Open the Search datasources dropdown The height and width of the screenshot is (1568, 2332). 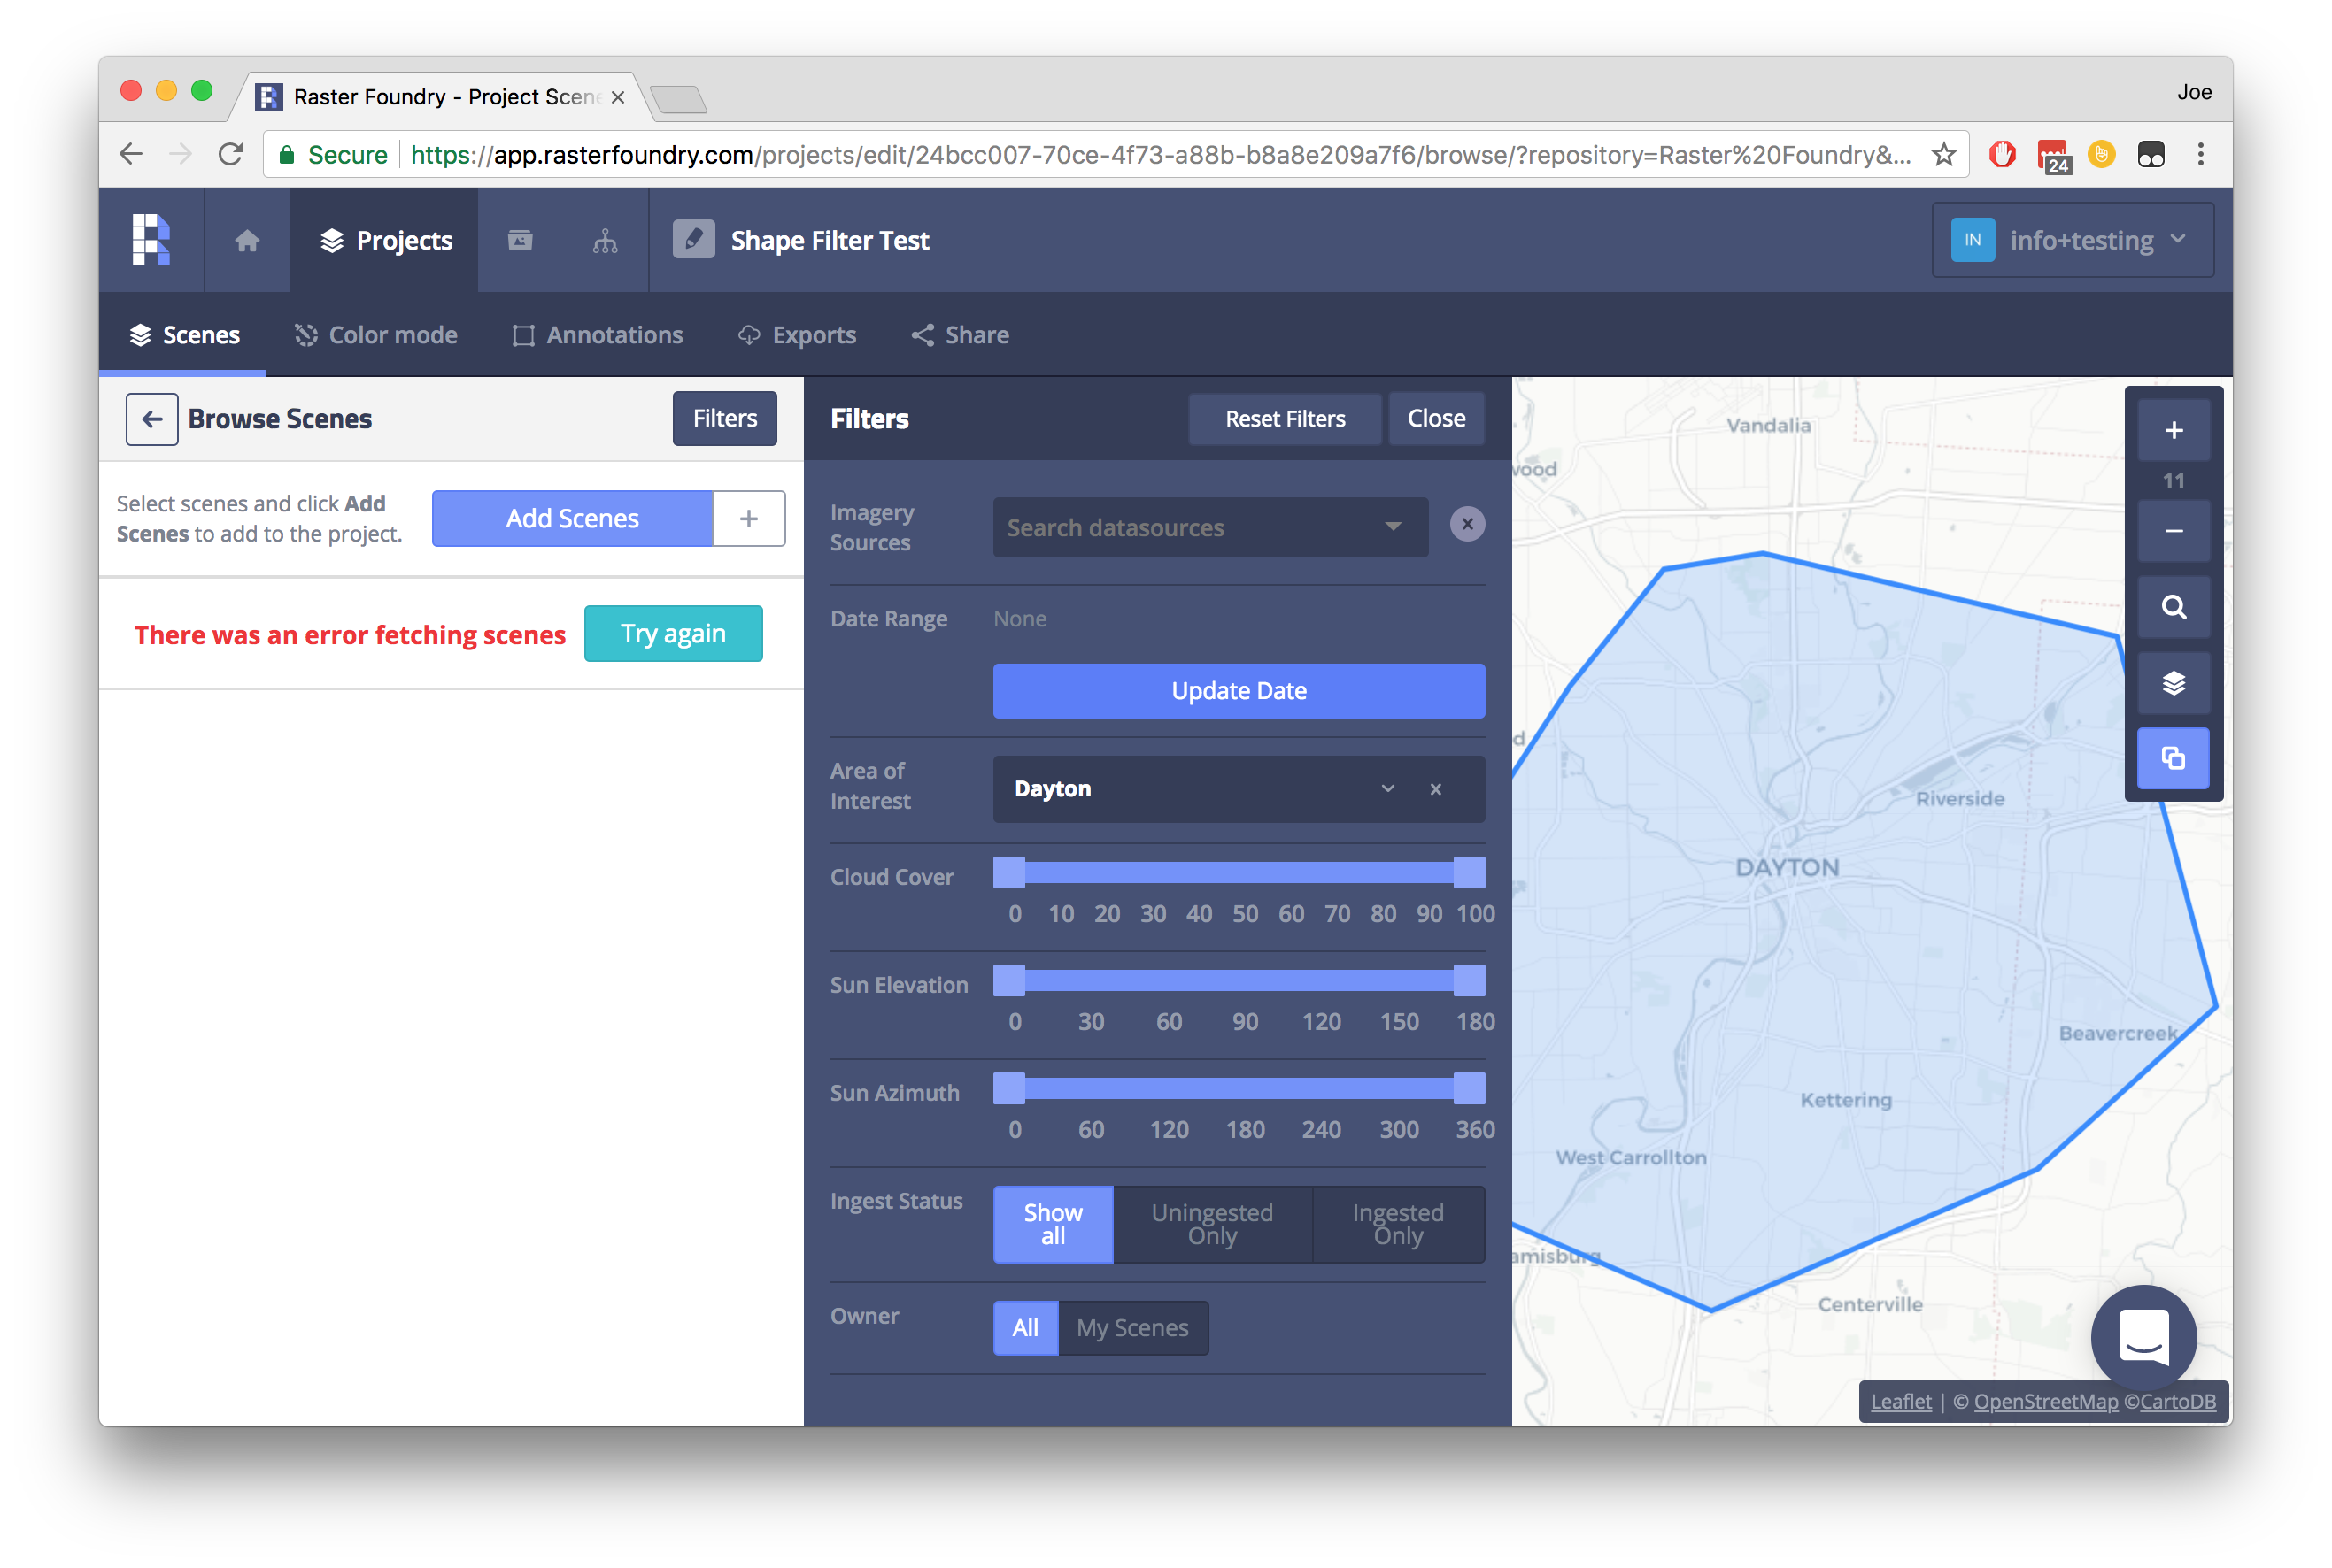click(1210, 527)
